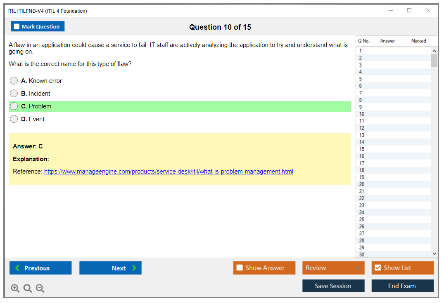Choose radio option C. Problem

14,106
